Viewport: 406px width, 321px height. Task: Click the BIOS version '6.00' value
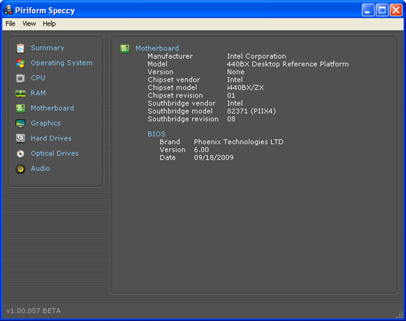click(x=201, y=150)
